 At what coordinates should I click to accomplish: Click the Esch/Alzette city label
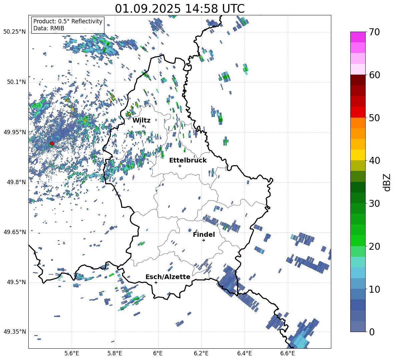168,277
